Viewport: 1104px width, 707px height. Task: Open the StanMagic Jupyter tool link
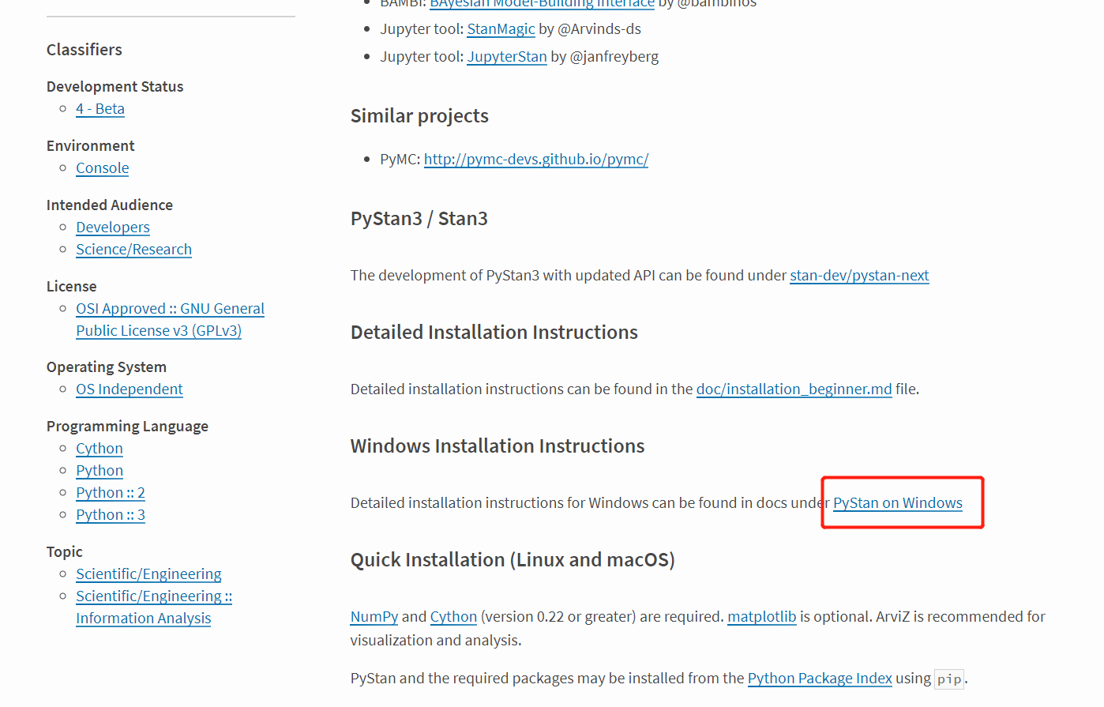pyautogui.click(x=500, y=28)
